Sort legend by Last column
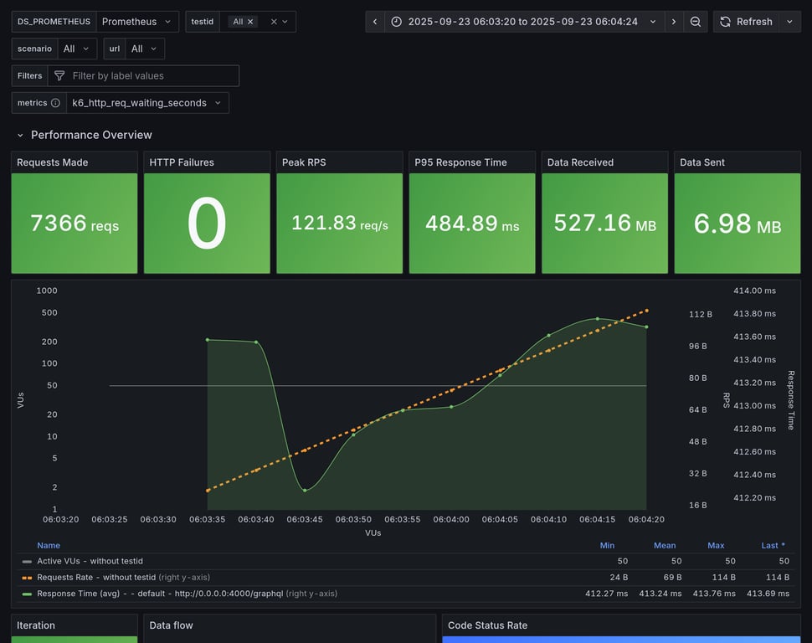 (x=773, y=545)
